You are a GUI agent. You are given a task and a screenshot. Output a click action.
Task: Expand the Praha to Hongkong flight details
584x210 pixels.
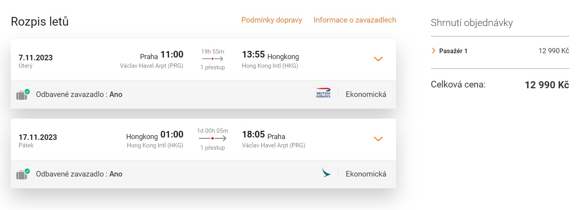tap(378, 59)
